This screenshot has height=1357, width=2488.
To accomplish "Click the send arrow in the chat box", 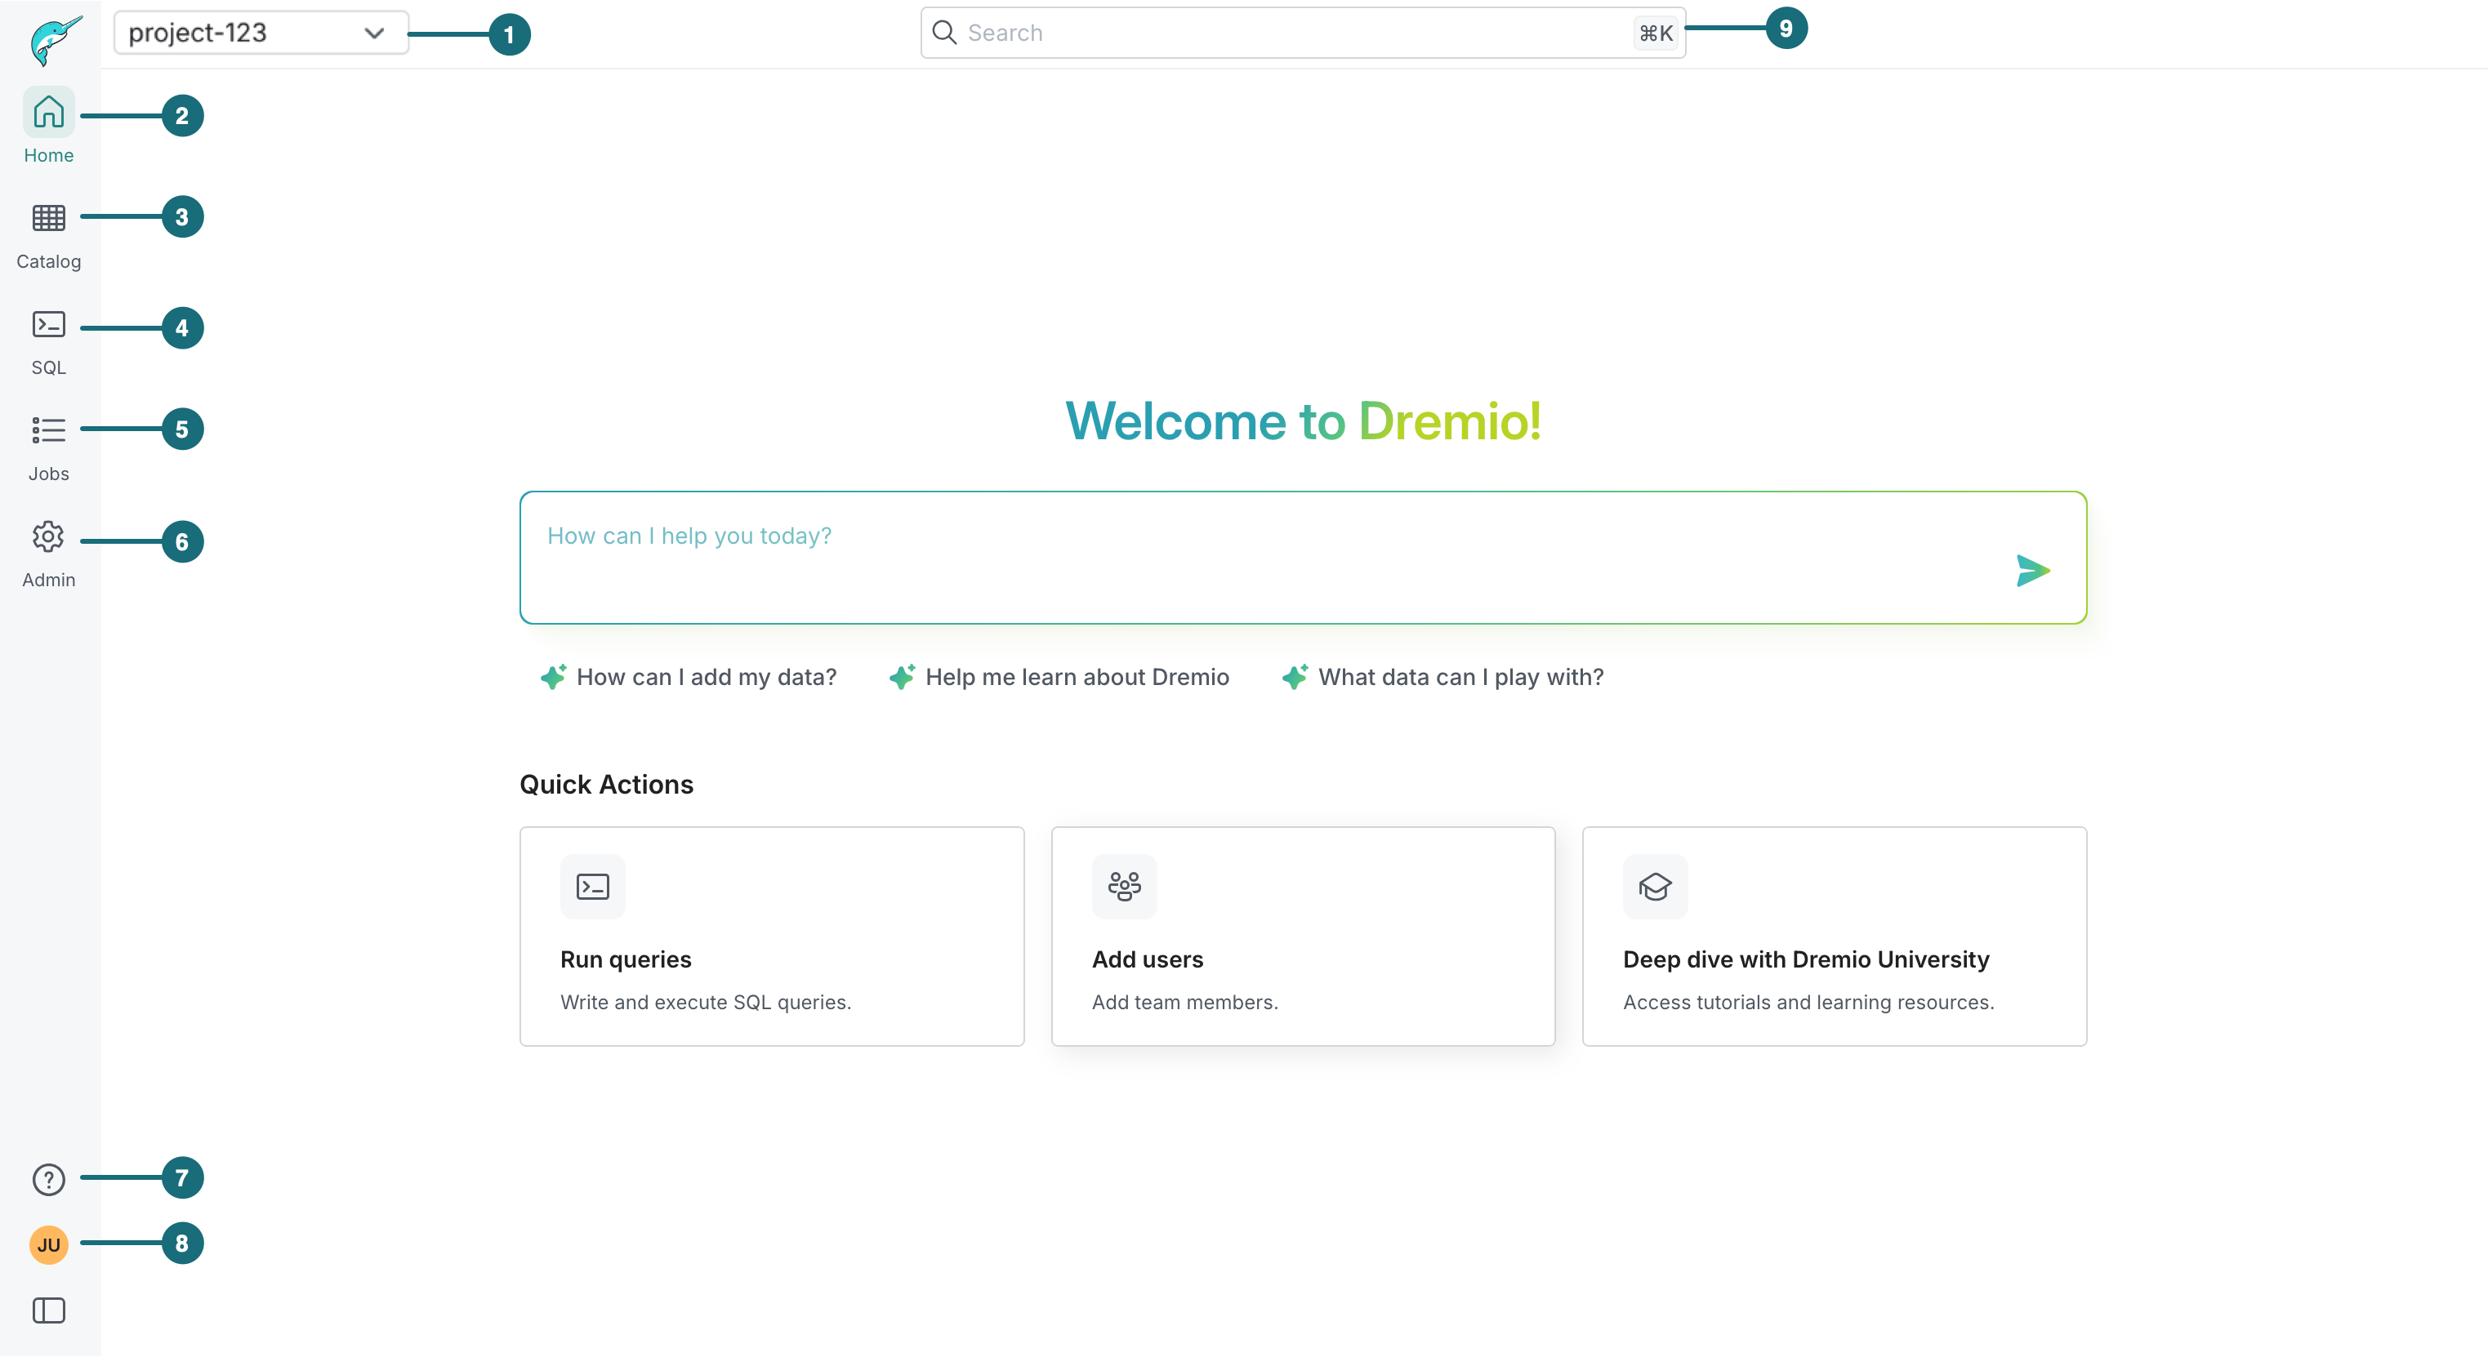I will click(x=2034, y=571).
